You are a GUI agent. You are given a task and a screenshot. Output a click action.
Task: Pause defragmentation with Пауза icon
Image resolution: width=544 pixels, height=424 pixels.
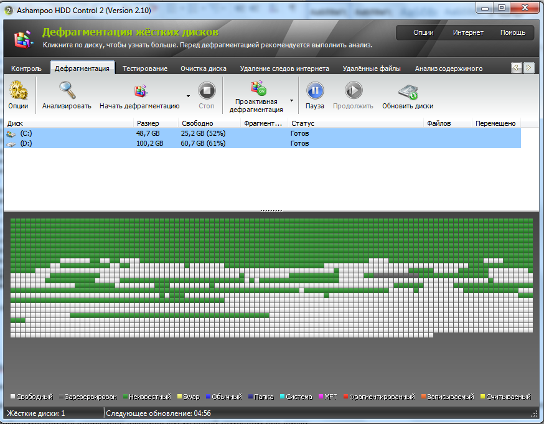click(x=315, y=90)
